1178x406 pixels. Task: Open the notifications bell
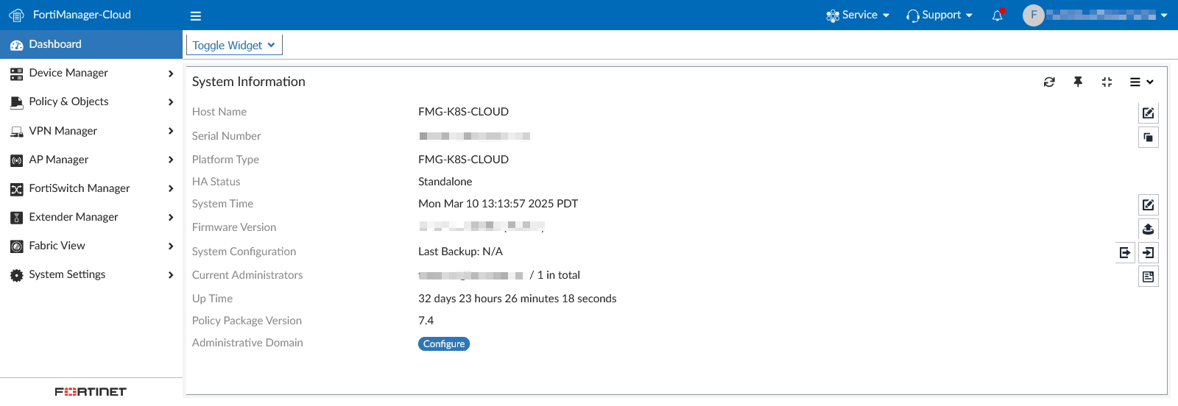click(x=998, y=15)
